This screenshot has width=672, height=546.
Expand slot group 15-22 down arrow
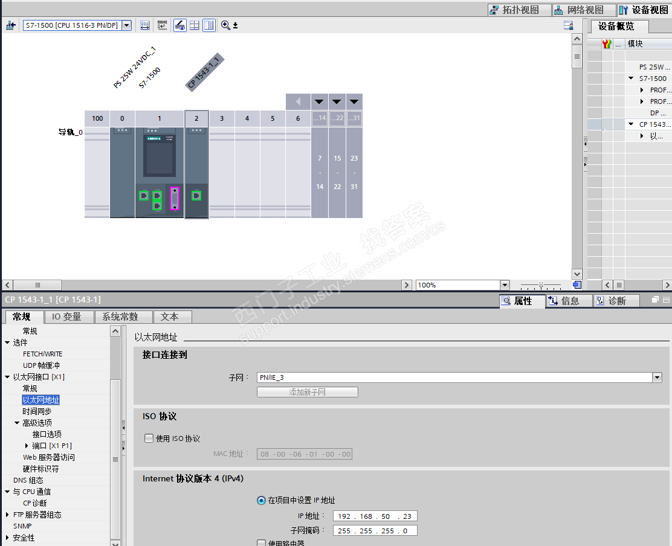click(x=337, y=101)
